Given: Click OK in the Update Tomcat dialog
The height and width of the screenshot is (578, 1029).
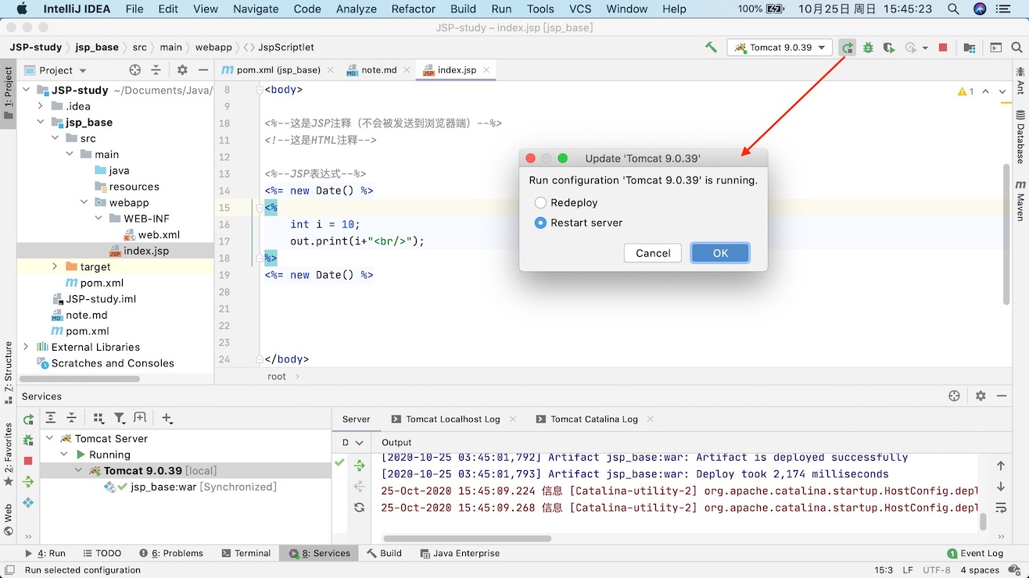Looking at the screenshot, I should click(720, 253).
